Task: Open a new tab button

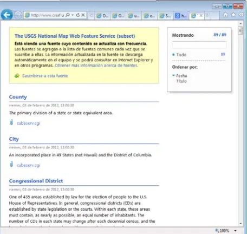Action: [x=215, y=16]
